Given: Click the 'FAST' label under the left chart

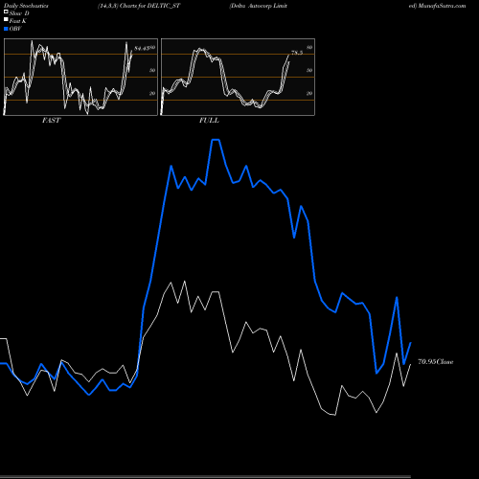Looking at the screenshot, I should pos(51,121).
